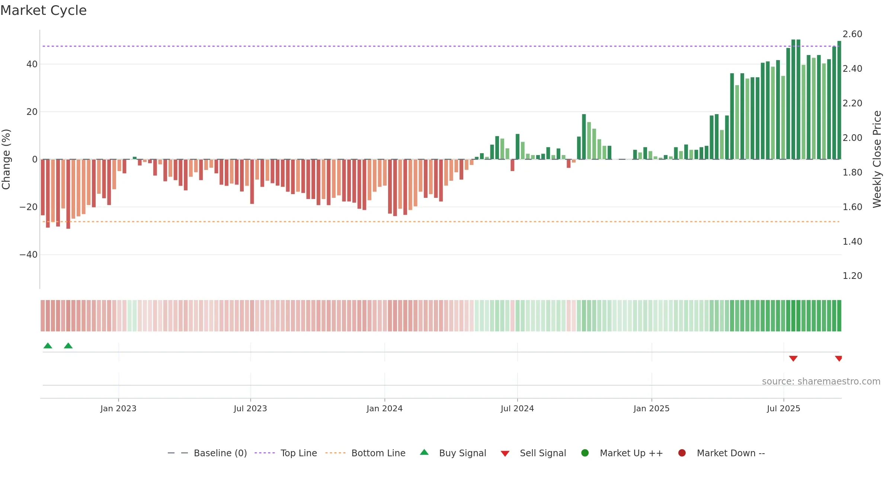Click the red sell signal near Jul 2025

pyautogui.click(x=793, y=358)
